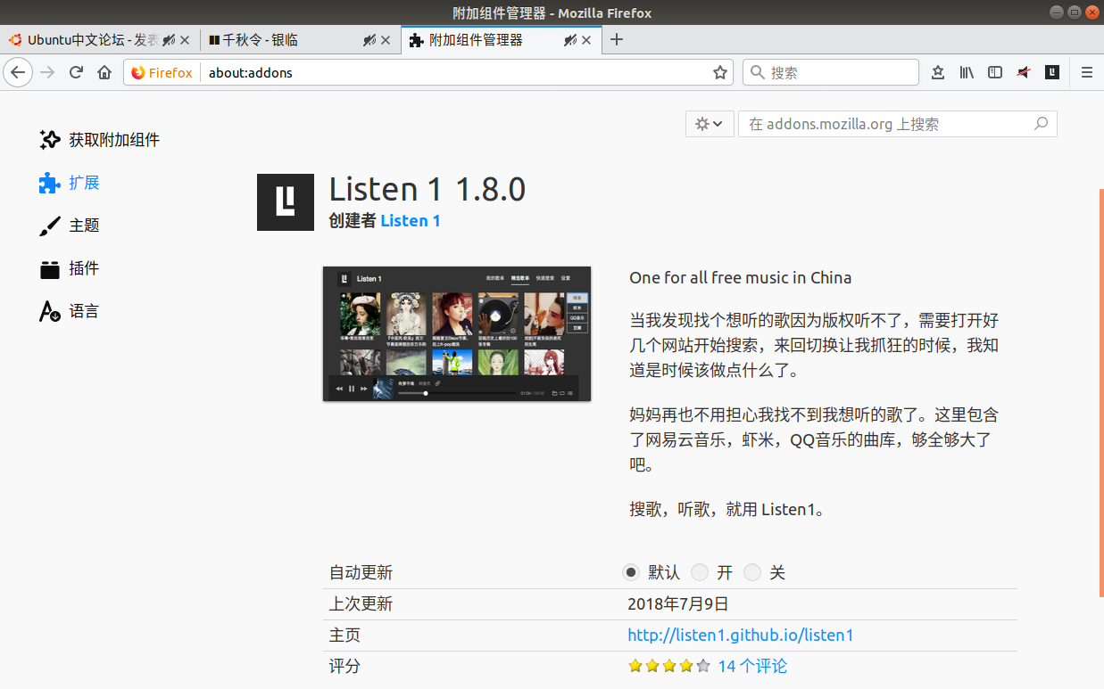
Task: Click the 搜索 browser search box
Action: [830, 72]
